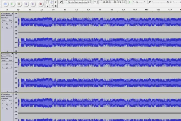This screenshot has height=121, width=181.
Task: Open the recording meter microphone dropdown
Action: coord(61,2)
